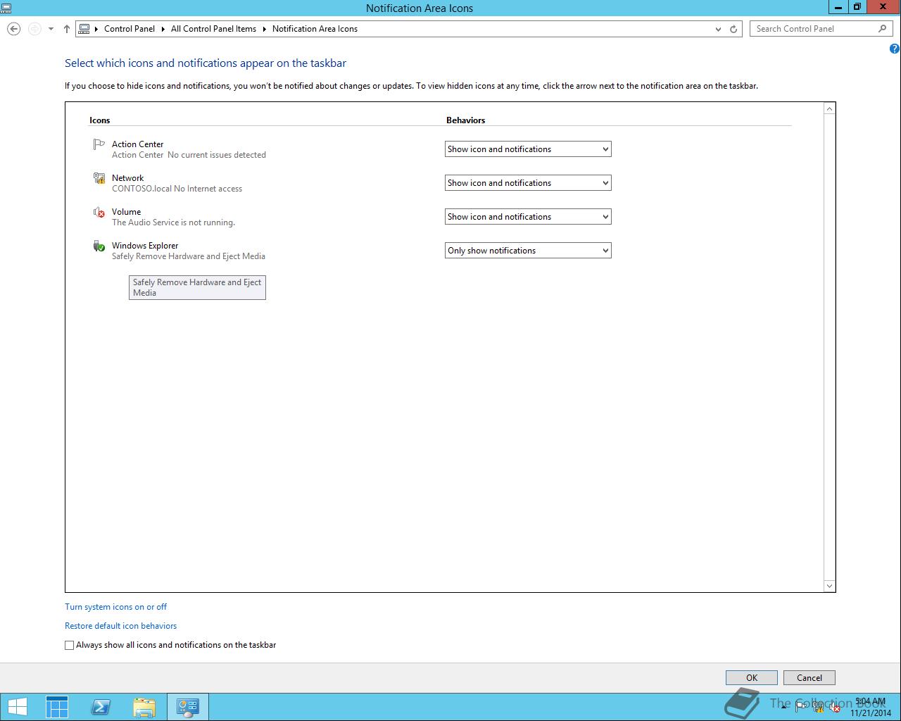Go to the All Control Panel Items breadcrumb
901x721 pixels.
(213, 29)
